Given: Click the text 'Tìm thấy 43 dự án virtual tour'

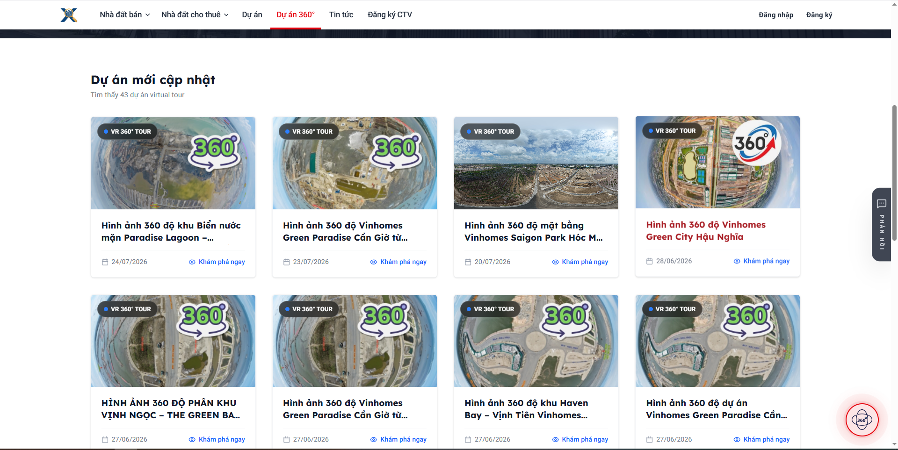Looking at the screenshot, I should pyautogui.click(x=138, y=95).
